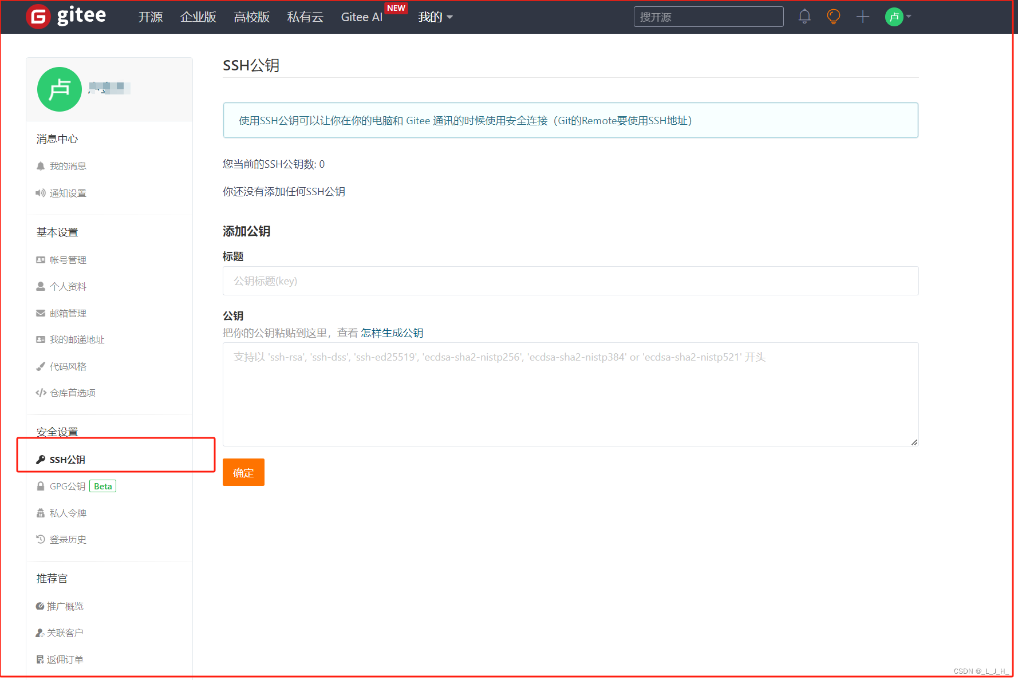
Task: Click the Gitee logo
Action: click(66, 16)
